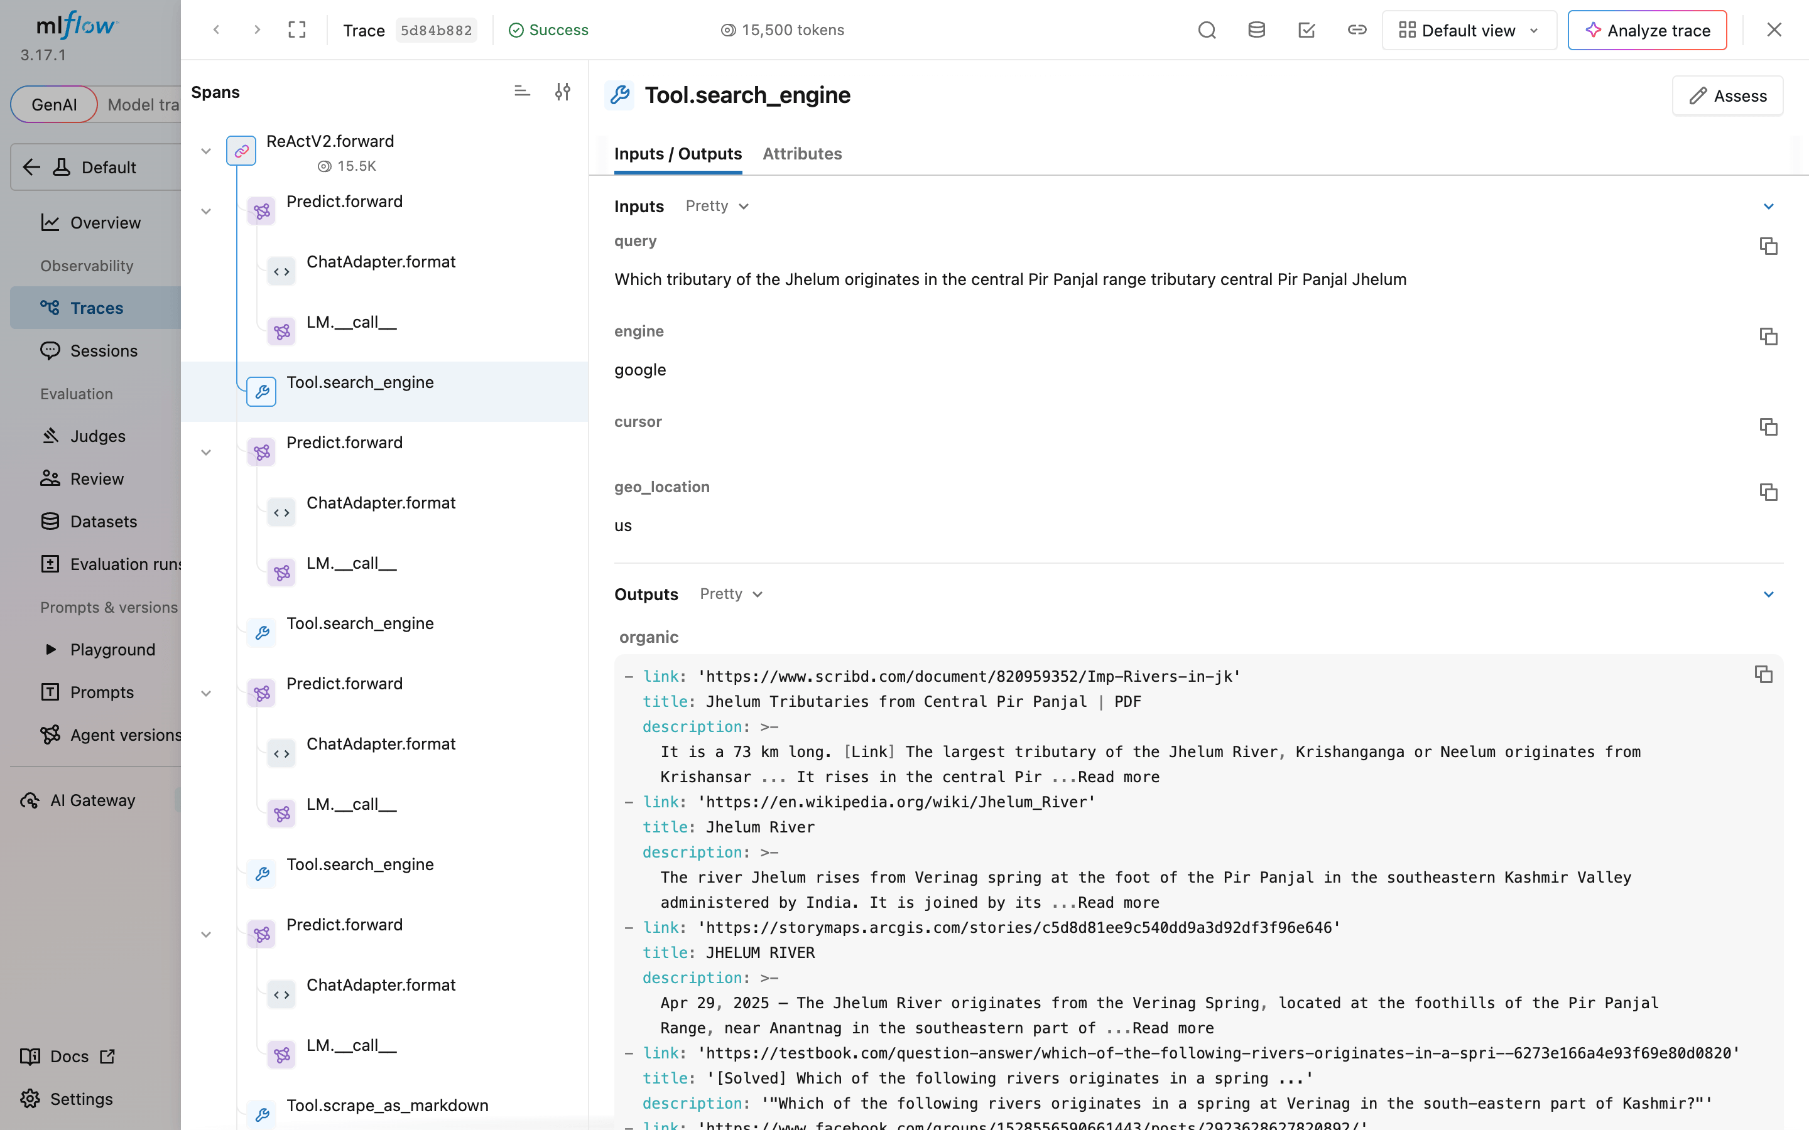Collapse the ReActV2.forward span
Viewport: 1809px width, 1130px height.
(206, 151)
